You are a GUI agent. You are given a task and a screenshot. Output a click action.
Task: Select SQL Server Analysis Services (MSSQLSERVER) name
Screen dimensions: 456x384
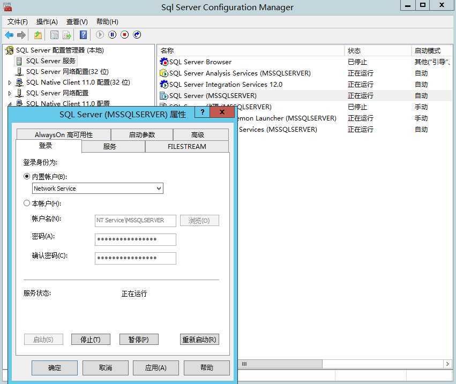click(240, 73)
